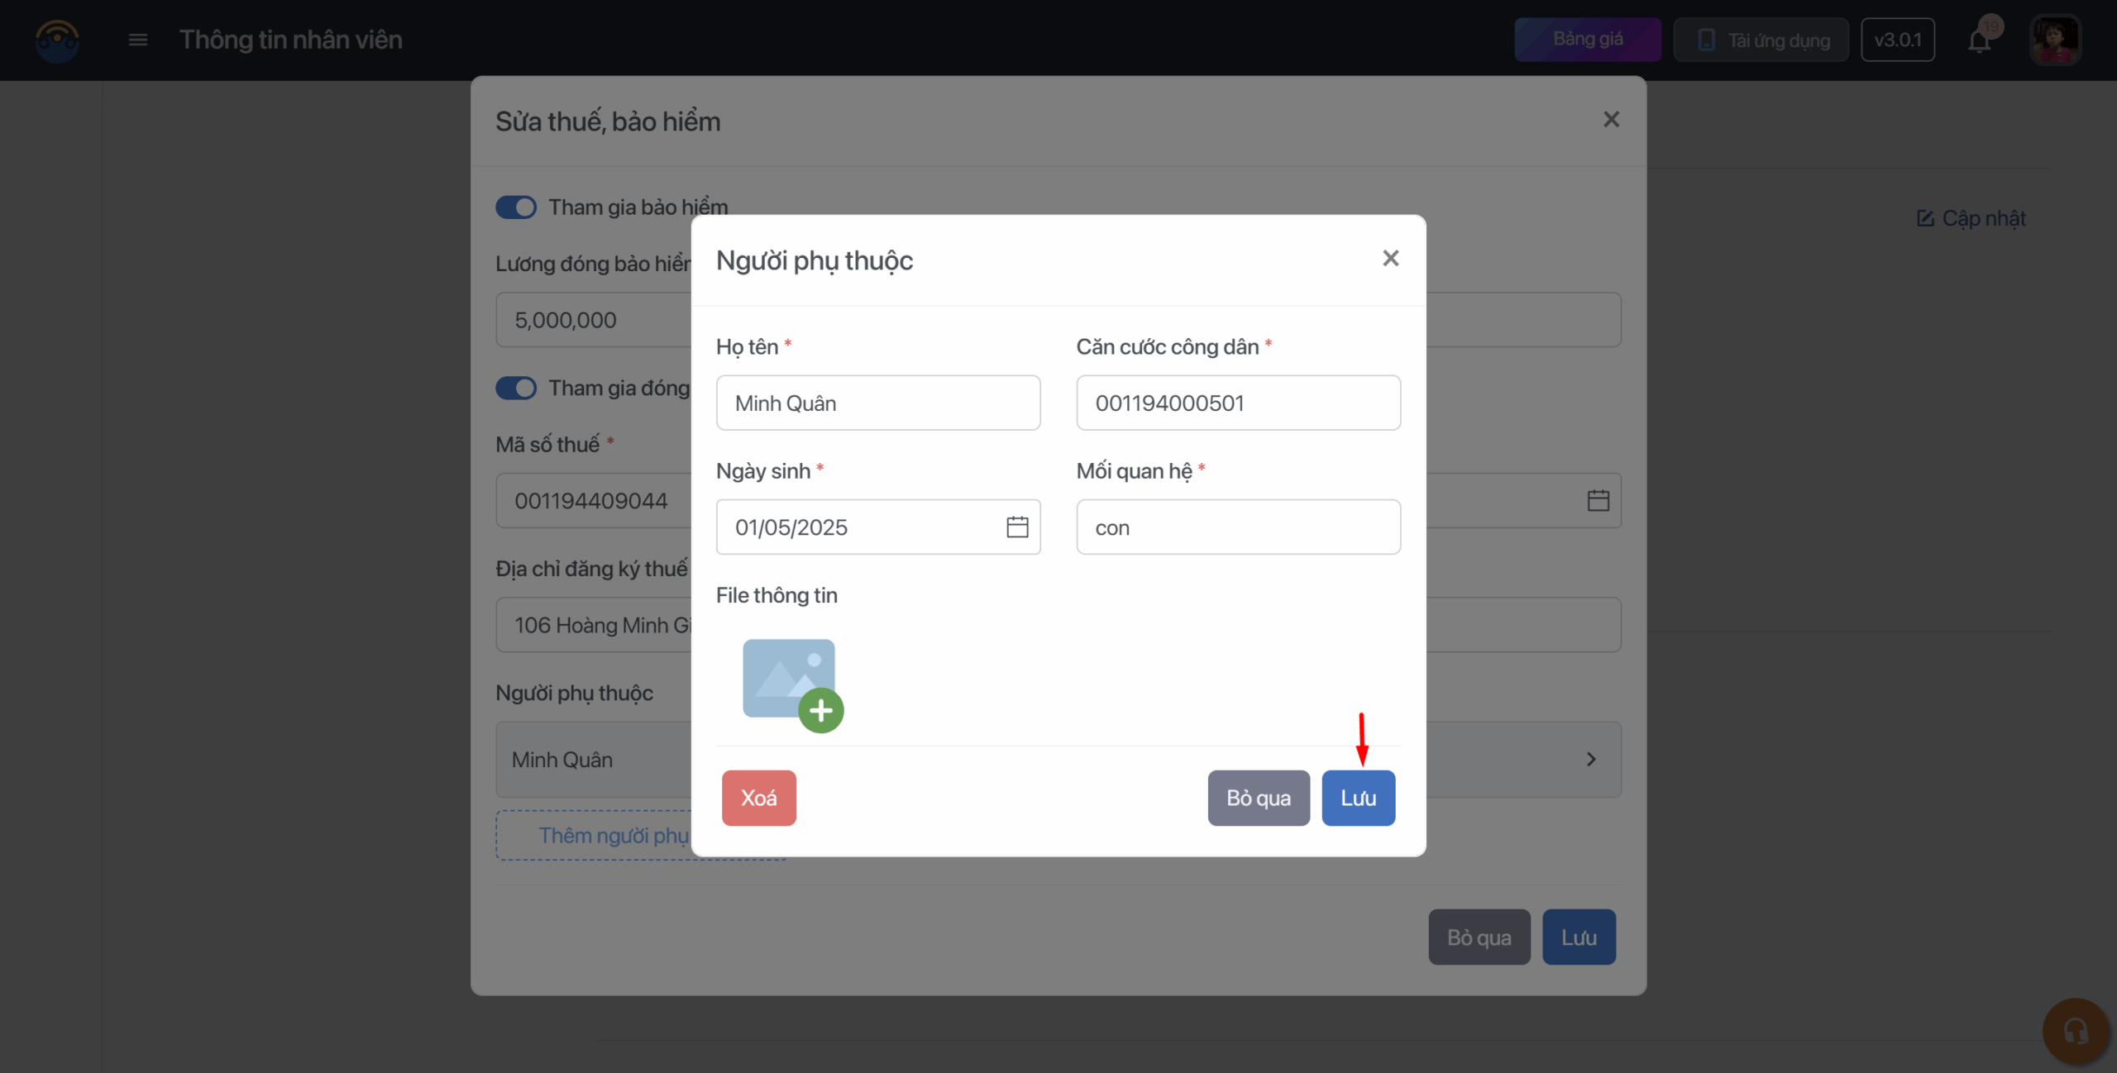
Task: Open the hamburger sidebar menu
Action: point(138,40)
